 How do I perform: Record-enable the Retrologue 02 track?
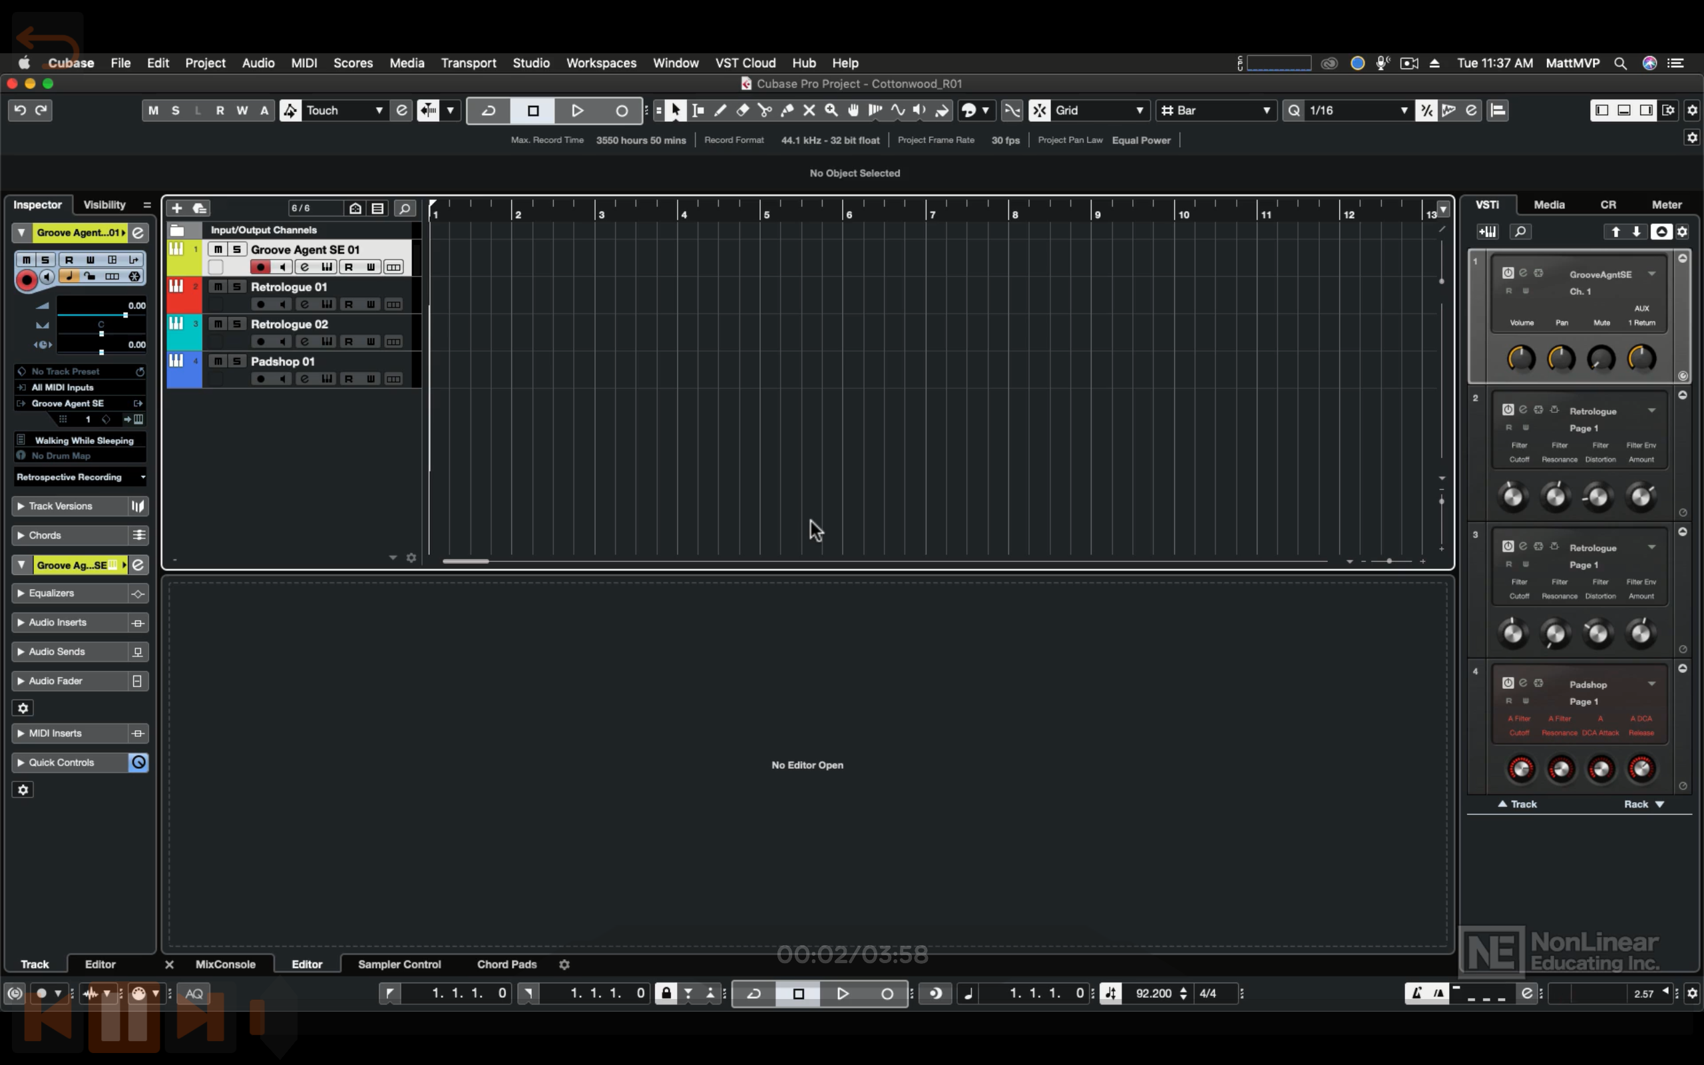[x=260, y=341]
